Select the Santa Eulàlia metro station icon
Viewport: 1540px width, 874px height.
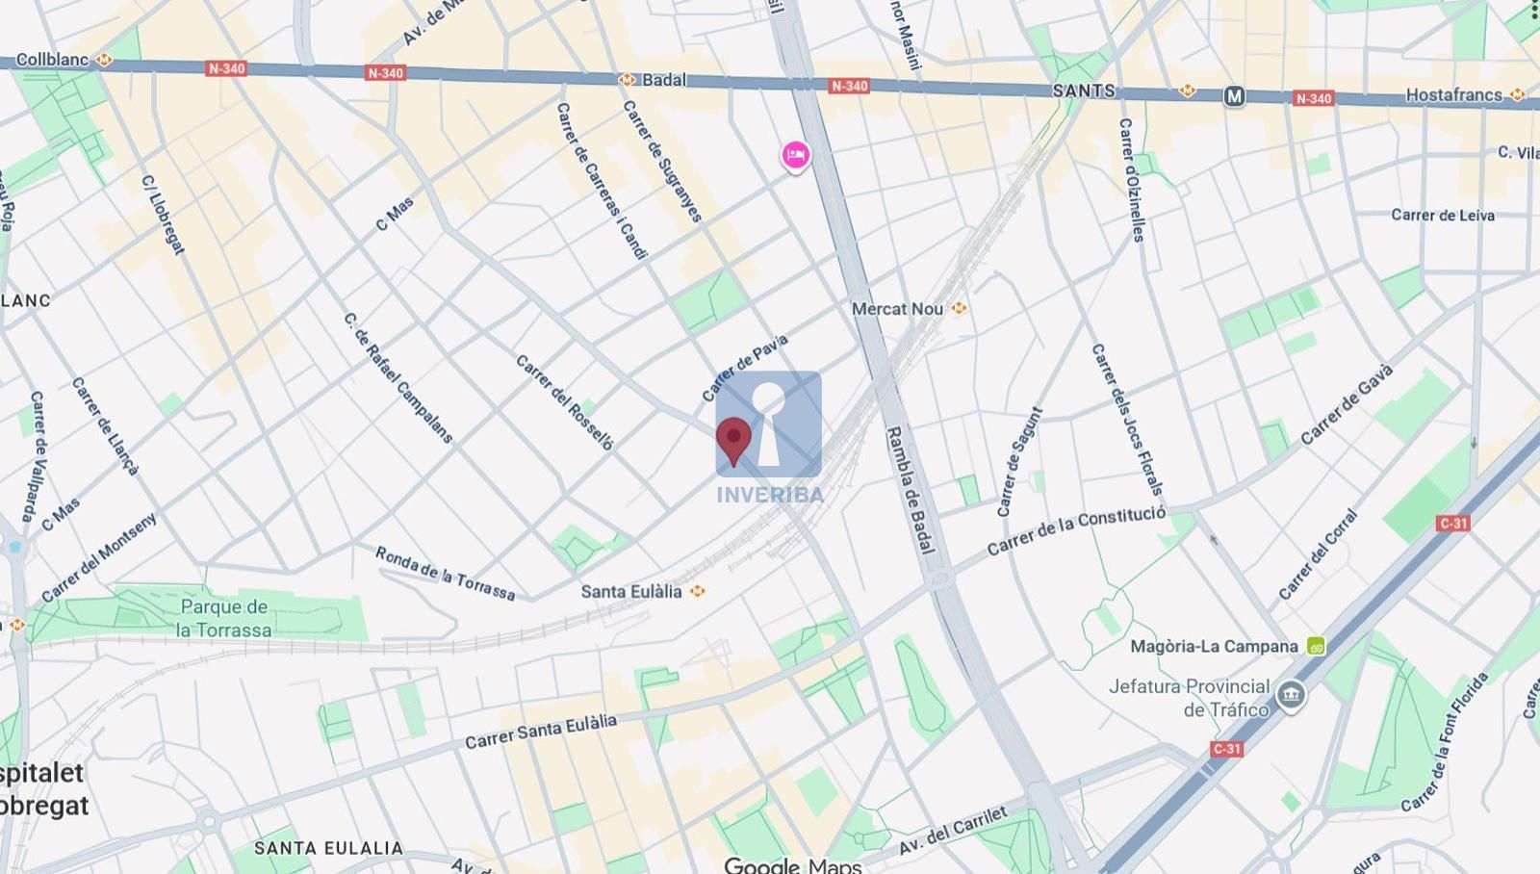[x=698, y=591]
